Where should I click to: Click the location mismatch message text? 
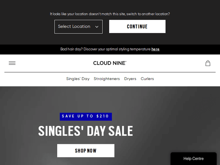110,14
